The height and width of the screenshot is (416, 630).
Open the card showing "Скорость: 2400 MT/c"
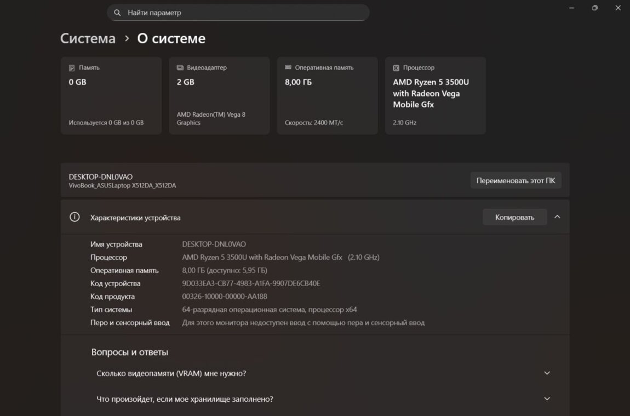pyautogui.click(x=327, y=96)
